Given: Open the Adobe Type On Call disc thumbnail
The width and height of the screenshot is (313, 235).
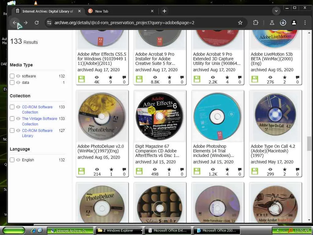Looking at the screenshot, I should [x=275, y=115].
